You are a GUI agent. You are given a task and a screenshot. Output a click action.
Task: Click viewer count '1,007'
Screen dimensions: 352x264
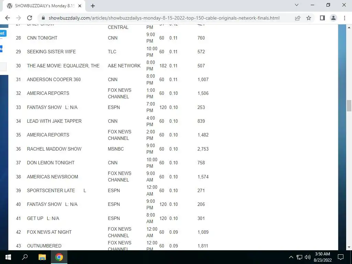tap(203, 79)
